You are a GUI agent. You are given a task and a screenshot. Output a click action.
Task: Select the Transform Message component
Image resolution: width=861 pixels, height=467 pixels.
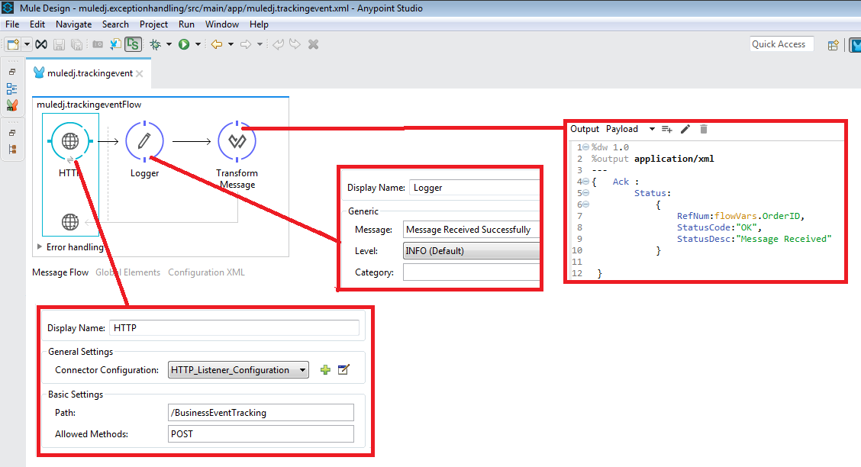237,141
